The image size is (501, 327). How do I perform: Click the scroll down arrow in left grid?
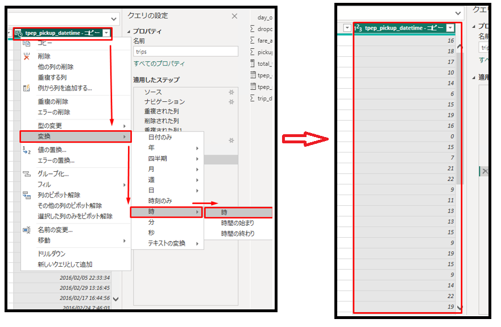[115, 299]
